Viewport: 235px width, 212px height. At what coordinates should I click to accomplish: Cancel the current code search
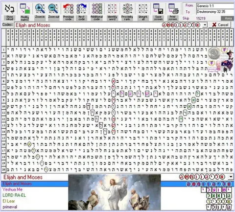pos(220,25)
